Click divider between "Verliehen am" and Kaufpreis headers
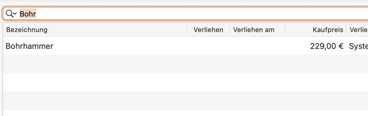This screenshot has height=116, width=368. (x=285, y=30)
